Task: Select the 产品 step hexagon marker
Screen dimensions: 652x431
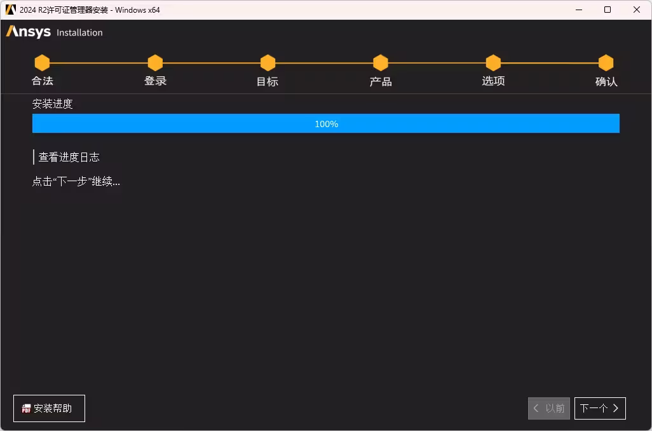Action: point(381,63)
